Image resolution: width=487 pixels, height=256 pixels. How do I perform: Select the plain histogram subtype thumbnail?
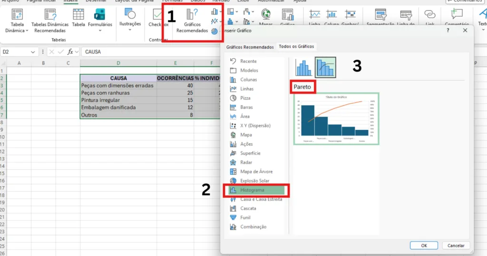coord(303,67)
